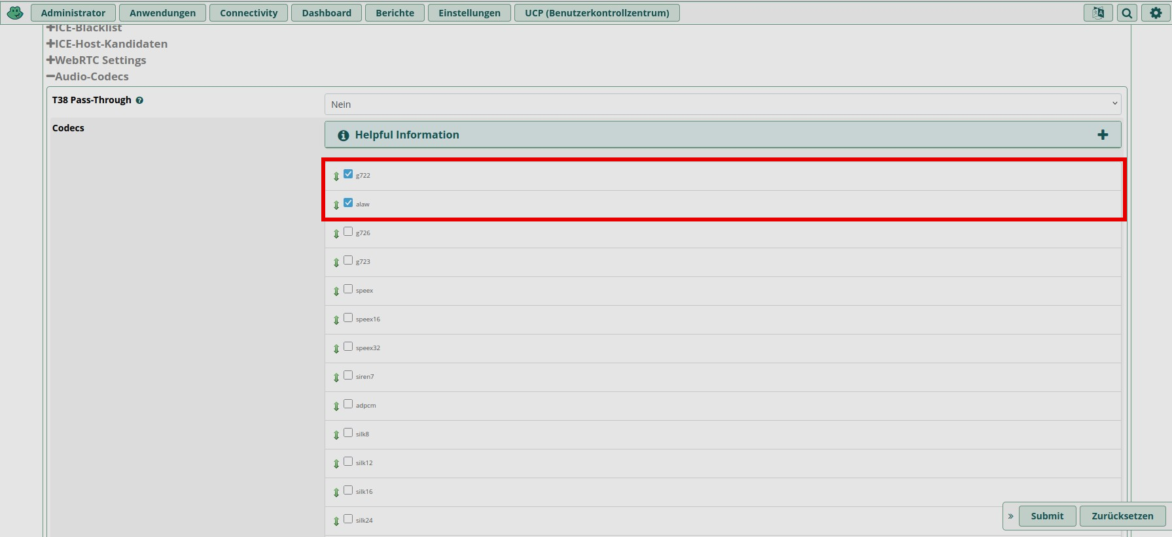Click the T38 Pass-Through help icon
This screenshot has width=1172, height=537.
pos(139,101)
